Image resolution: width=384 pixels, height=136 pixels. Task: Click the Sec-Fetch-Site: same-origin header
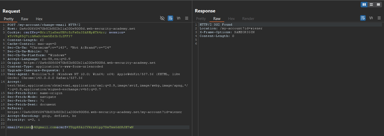[x=35, y=93]
